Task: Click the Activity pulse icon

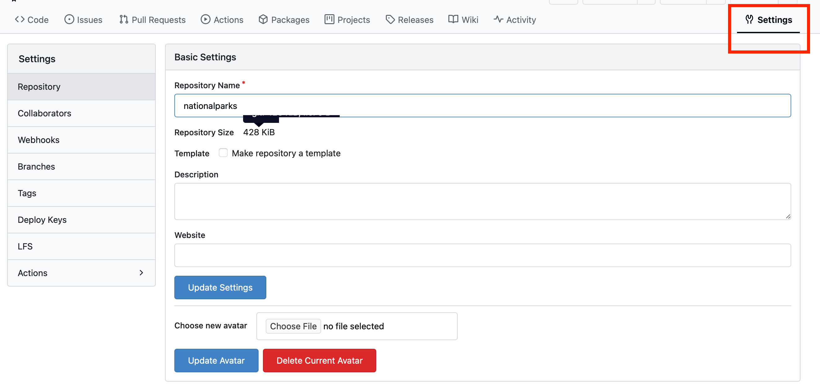Action: pos(498,19)
